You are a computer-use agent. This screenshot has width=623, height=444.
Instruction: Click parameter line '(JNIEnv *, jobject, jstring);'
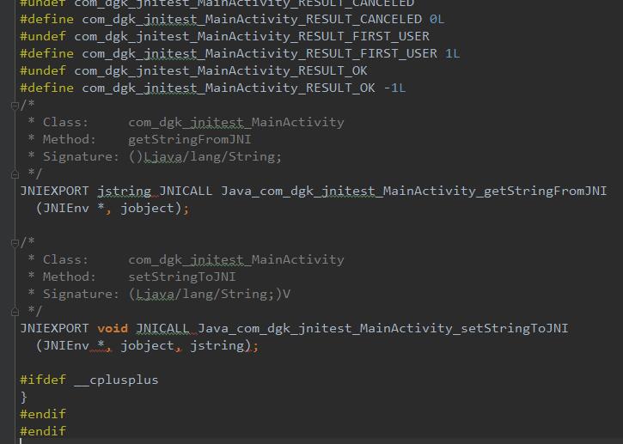[147, 346]
